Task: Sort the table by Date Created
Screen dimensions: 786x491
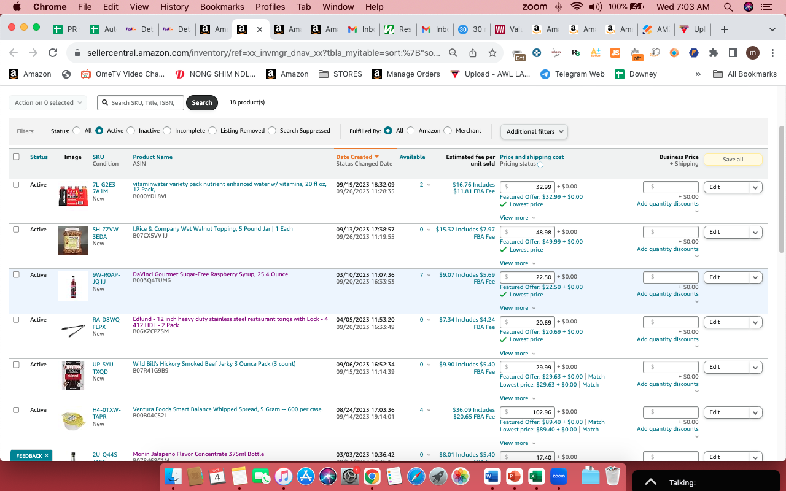Action: tap(357, 157)
